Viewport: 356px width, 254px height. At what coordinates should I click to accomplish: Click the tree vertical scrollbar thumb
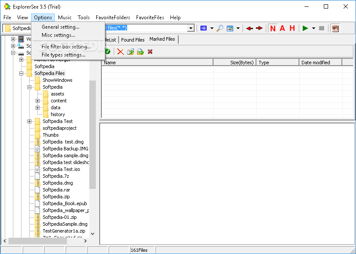click(92, 134)
